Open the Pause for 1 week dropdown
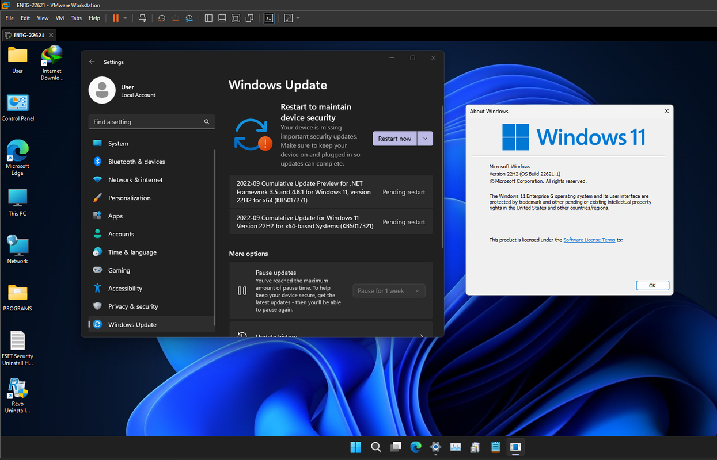The image size is (717, 460). 389,290
